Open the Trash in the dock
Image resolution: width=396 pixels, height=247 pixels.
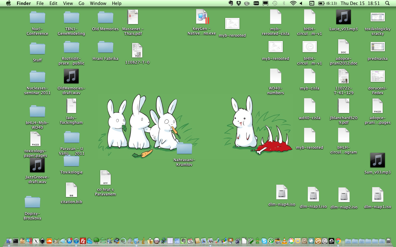tap(389, 241)
